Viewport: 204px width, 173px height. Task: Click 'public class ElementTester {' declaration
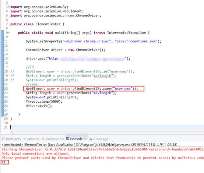pyautogui.click(x=37, y=24)
